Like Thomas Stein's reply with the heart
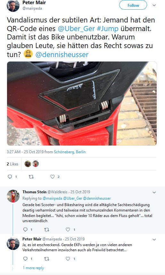The height and width of the screenshot is (275, 165). [x=68, y=229]
